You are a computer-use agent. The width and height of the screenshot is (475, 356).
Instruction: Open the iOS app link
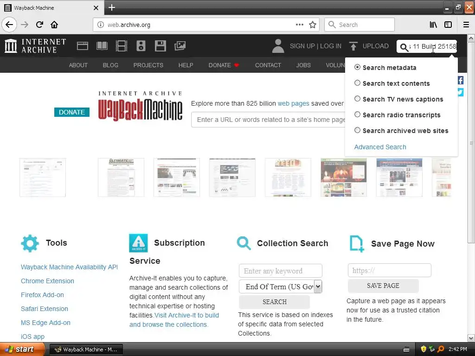(33, 337)
